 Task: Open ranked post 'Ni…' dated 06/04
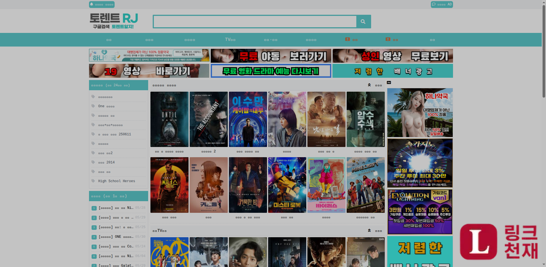[116, 256]
